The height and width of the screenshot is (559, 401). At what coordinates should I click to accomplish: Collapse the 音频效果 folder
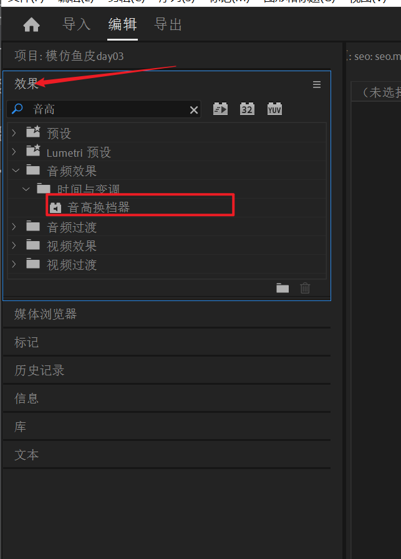tap(16, 171)
